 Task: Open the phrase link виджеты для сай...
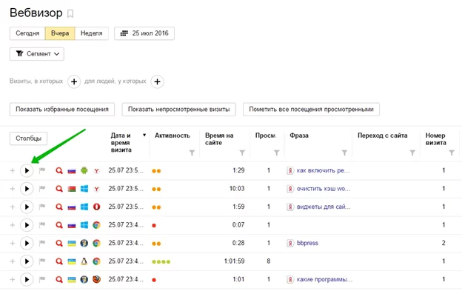pyautogui.click(x=324, y=207)
